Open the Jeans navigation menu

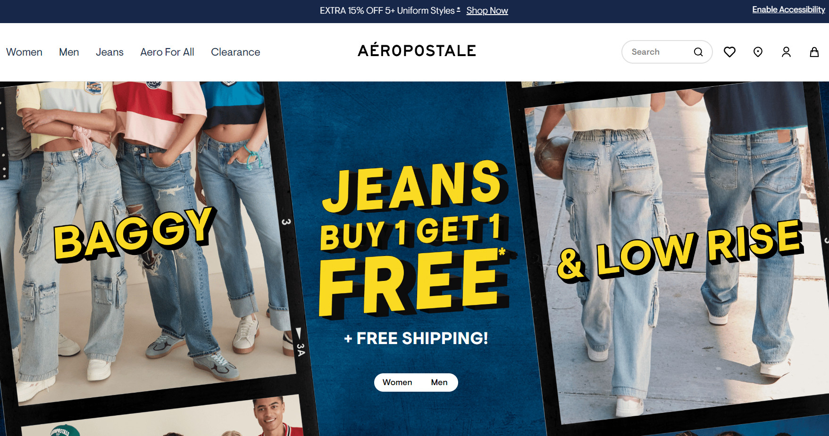click(x=109, y=52)
